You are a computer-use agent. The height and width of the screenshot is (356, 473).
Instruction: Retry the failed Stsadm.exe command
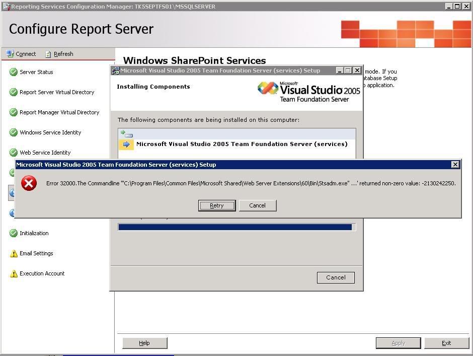coord(216,205)
